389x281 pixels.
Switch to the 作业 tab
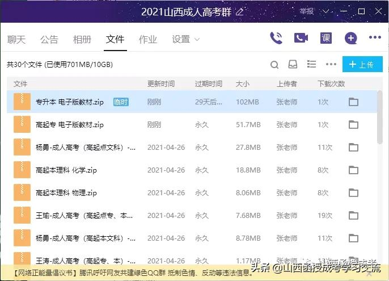(x=148, y=40)
